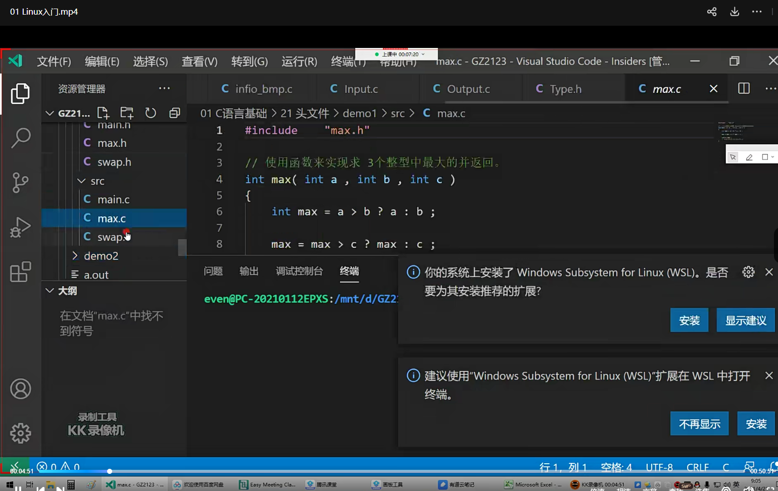Open 腾讯课堂 from the taskbar

click(x=322, y=484)
